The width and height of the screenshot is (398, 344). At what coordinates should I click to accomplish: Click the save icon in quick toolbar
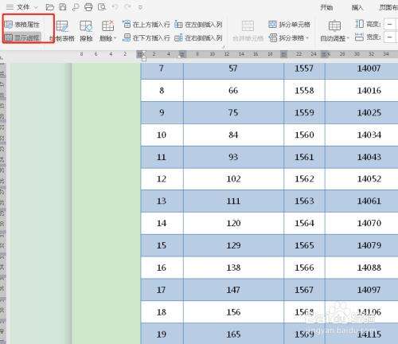tap(63, 7)
